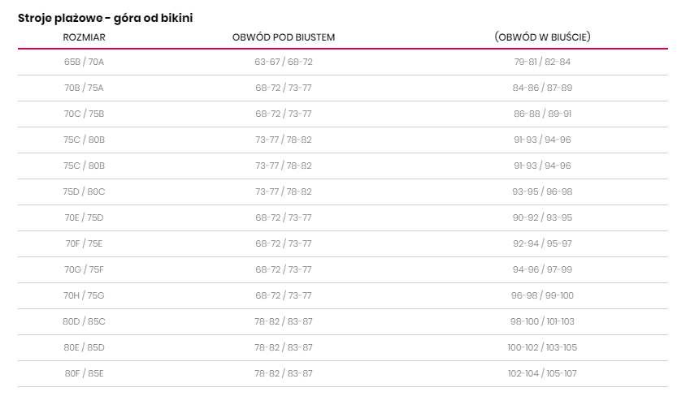Click size cell 70B / 75A
The height and width of the screenshot is (409, 686).
[85, 88]
